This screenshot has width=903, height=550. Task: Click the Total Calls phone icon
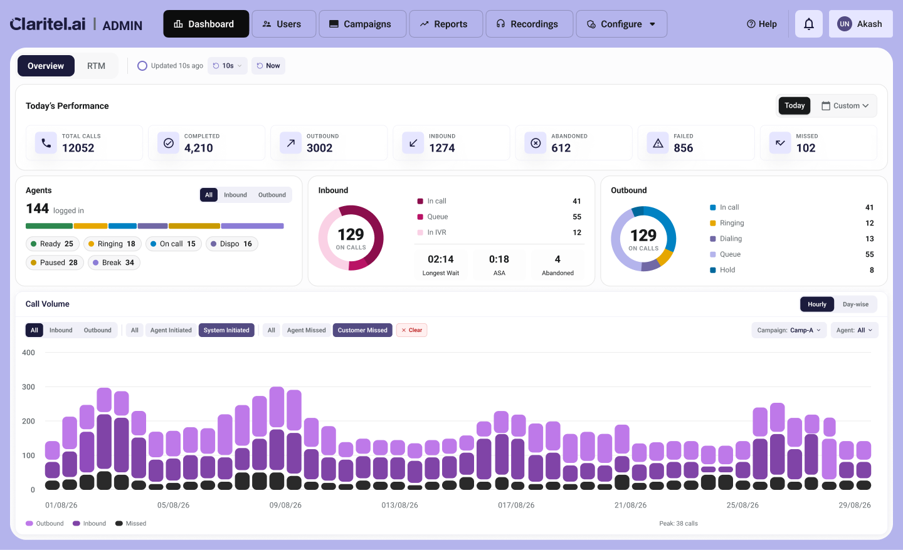[x=46, y=143]
